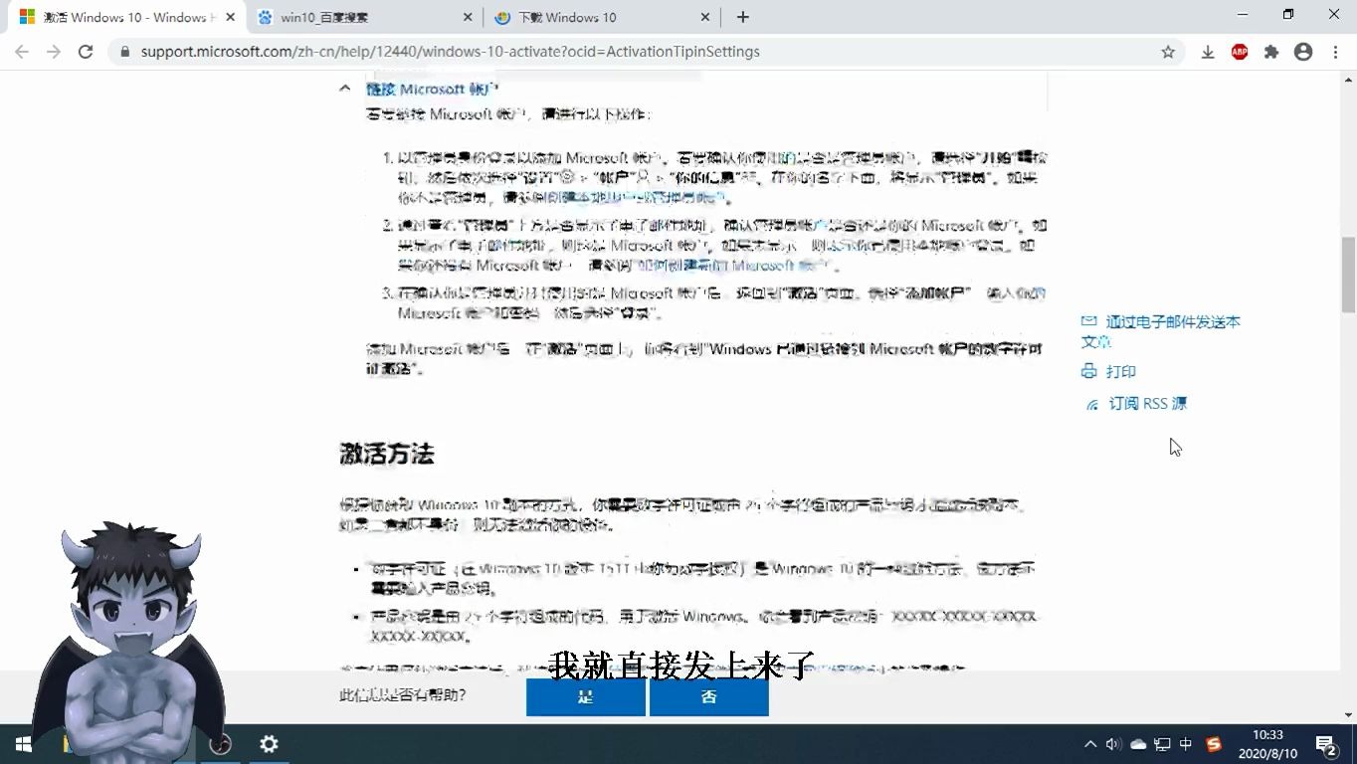Screen dimensions: 1357x764
Task: Bookmark this page with the star icon
Action: [1168, 52]
